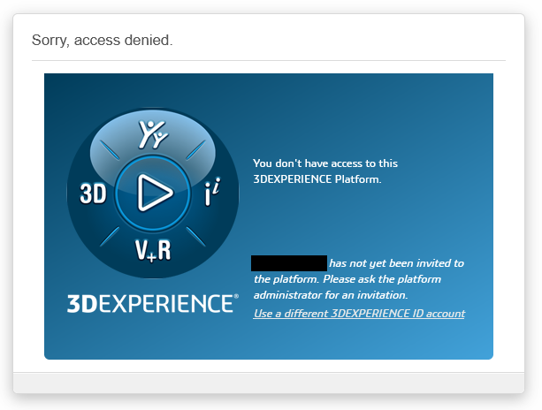Click the upper-left diagonal tick on the compass
The height and width of the screenshot is (410, 542).
(x=111, y=150)
